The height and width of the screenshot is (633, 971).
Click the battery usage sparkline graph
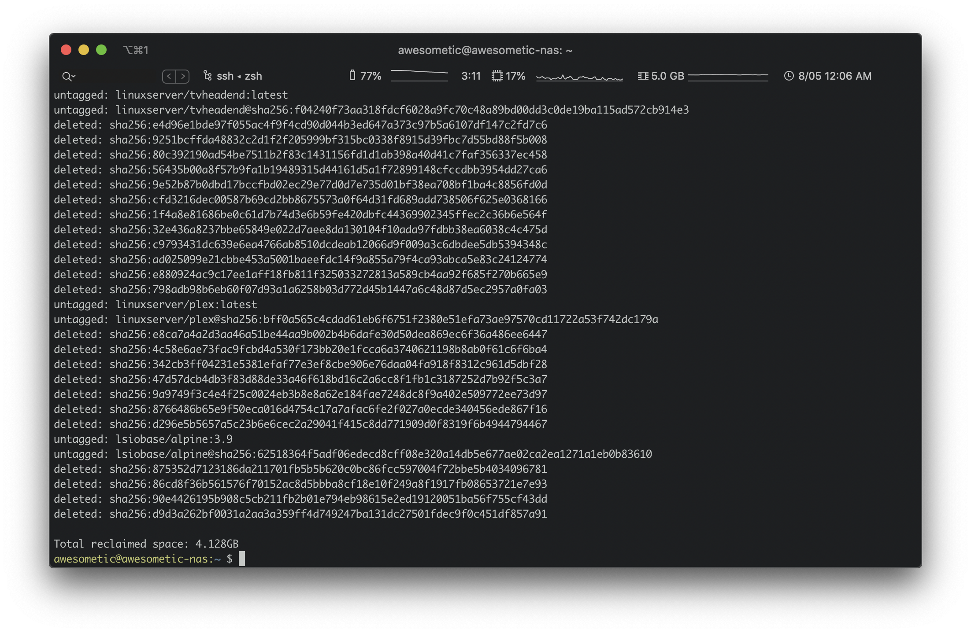pos(419,76)
